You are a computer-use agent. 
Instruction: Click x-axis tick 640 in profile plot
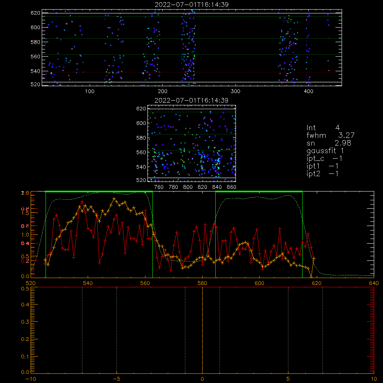[x=374, y=283]
